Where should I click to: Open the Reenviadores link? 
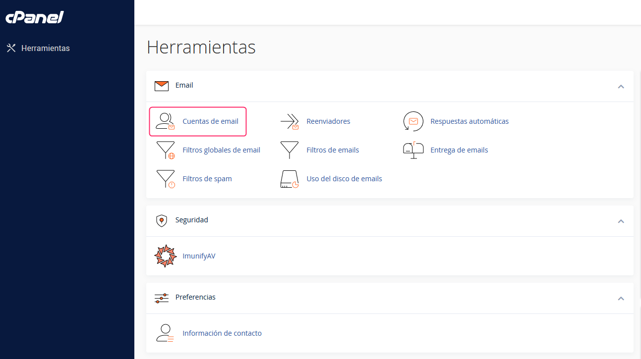328,121
